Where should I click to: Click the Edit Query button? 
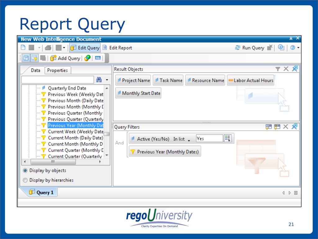(85, 48)
